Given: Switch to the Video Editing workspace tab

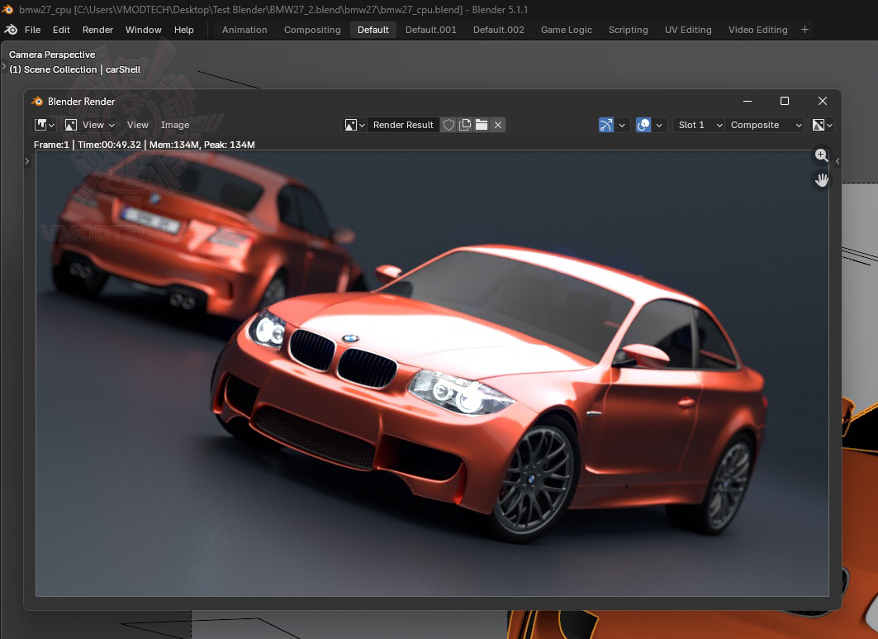Looking at the screenshot, I should point(757,30).
